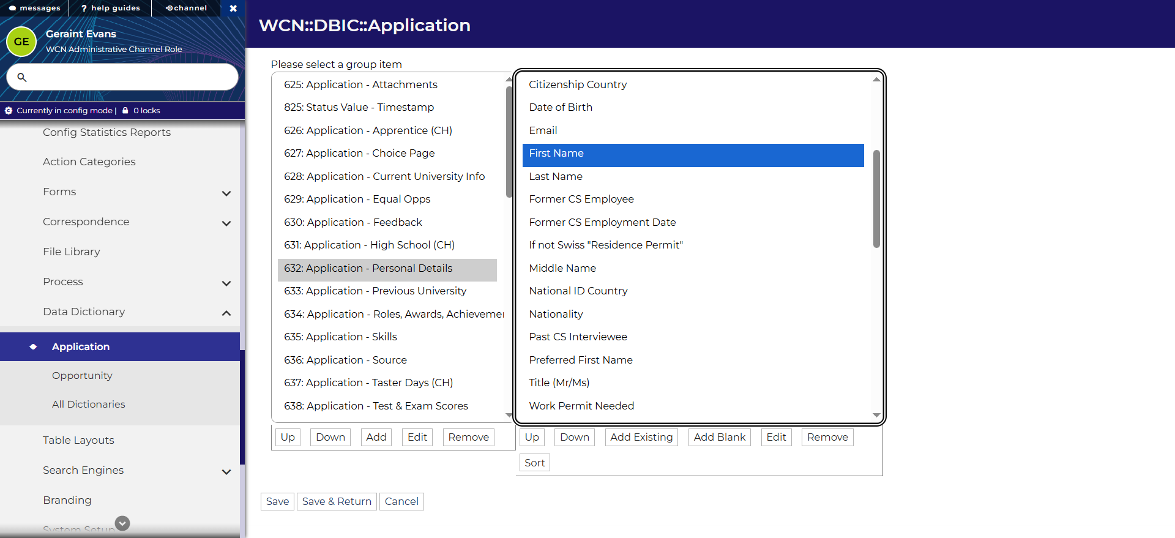1175x538 pixels.
Task: Select the Application dictionary item
Action: point(120,346)
